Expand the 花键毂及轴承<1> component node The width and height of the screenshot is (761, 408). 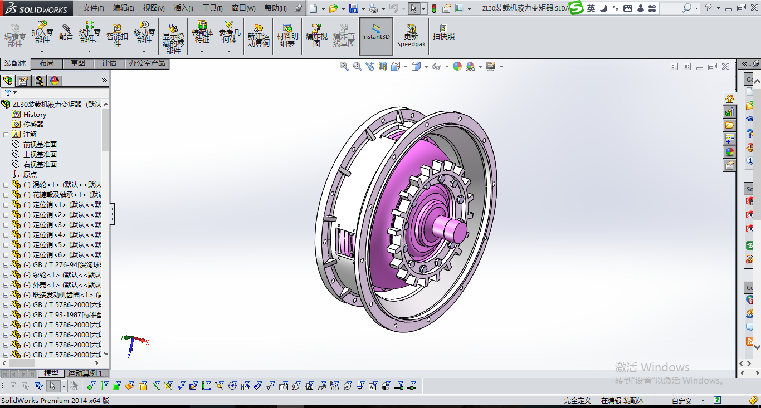[x=6, y=194]
